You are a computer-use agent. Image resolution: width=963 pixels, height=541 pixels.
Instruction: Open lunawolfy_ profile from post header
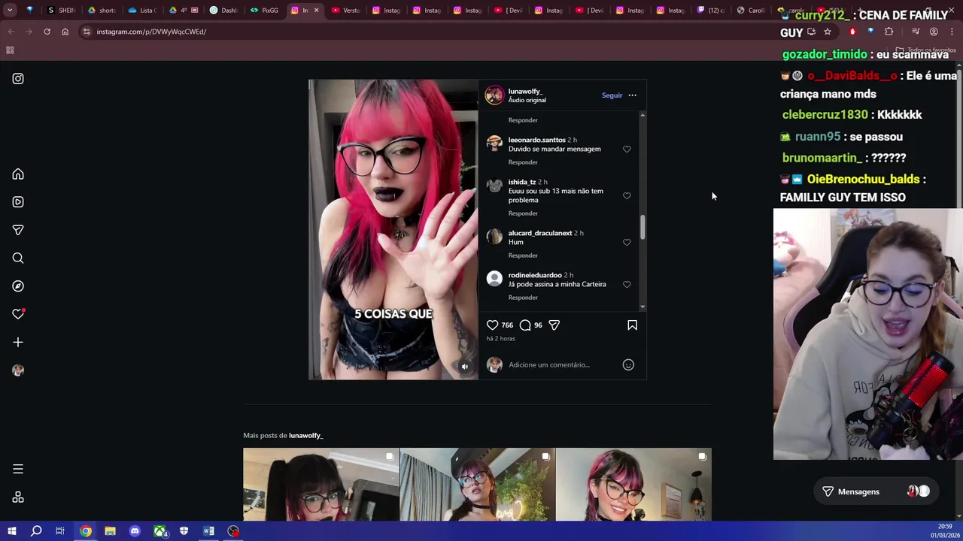(525, 92)
